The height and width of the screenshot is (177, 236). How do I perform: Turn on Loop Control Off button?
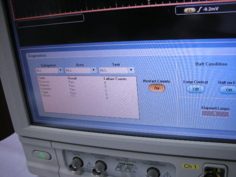pos(195,89)
